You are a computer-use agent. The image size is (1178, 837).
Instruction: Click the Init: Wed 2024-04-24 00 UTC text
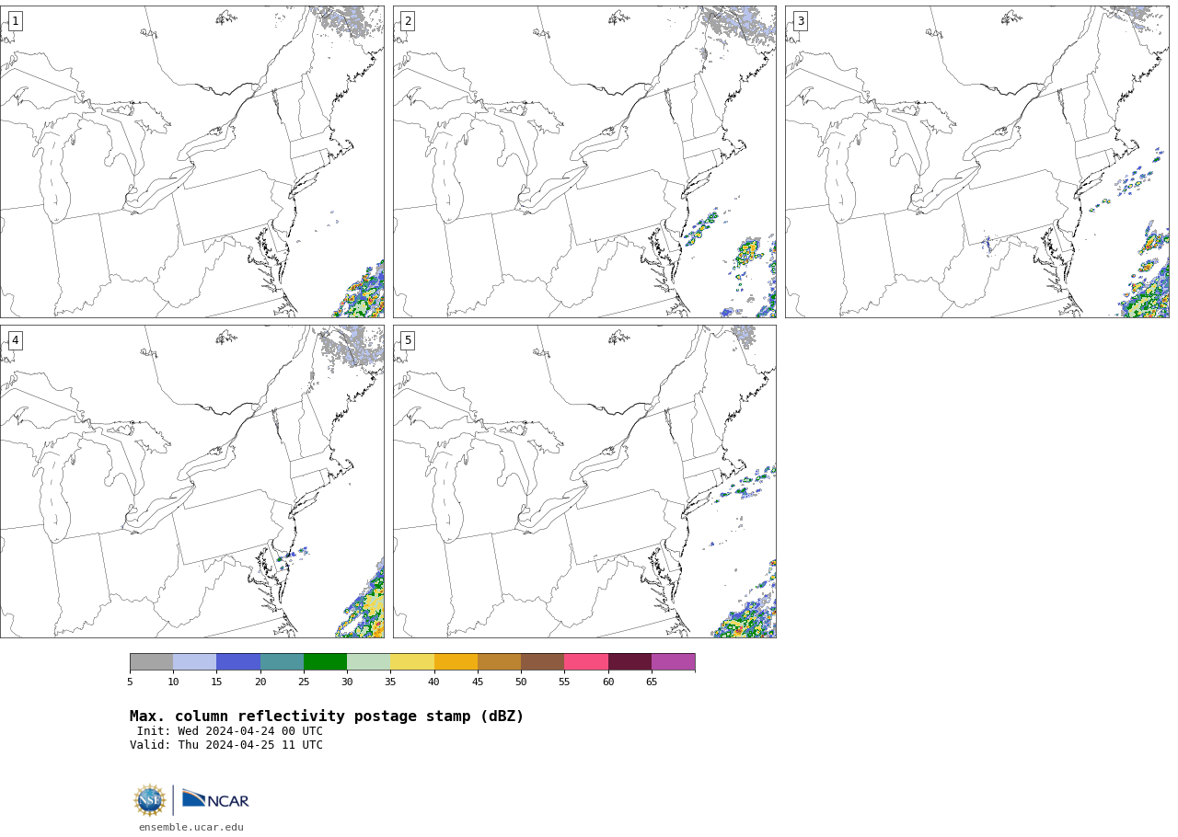click(x=230, y=731)
